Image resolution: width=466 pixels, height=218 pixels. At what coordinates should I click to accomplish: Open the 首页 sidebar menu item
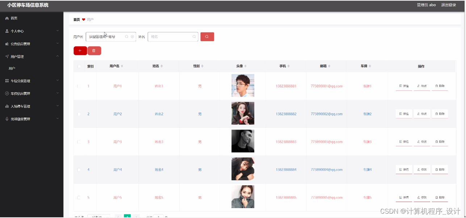[x=32, y=18]
